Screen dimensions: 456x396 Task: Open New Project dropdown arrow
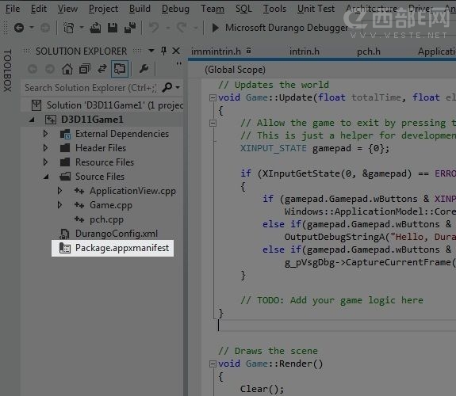[82, 28]
